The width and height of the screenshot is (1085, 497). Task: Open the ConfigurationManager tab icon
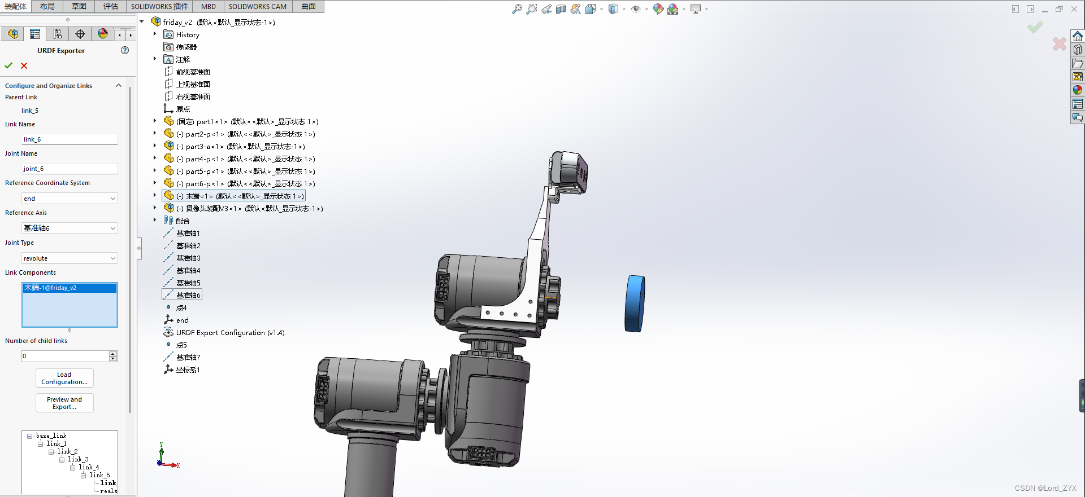pos(58,34)
